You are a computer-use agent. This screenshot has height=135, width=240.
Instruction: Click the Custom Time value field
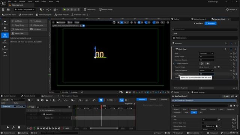click(206, 74)
